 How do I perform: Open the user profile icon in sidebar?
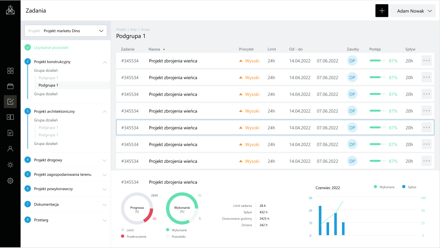(10, 149)
